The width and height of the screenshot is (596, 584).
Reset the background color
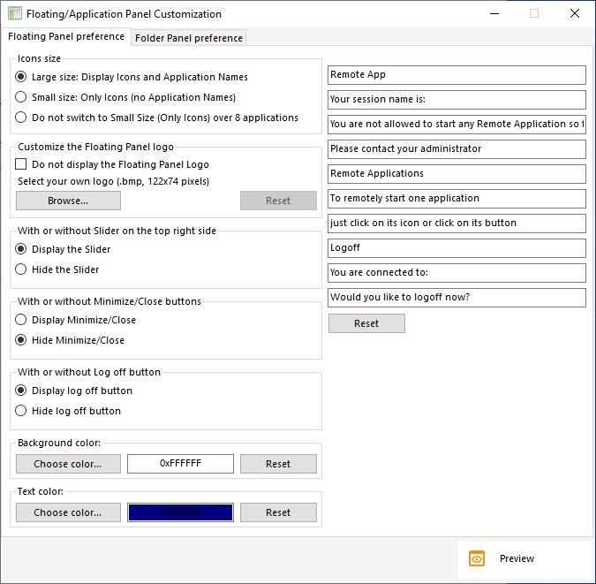[278, 464]
